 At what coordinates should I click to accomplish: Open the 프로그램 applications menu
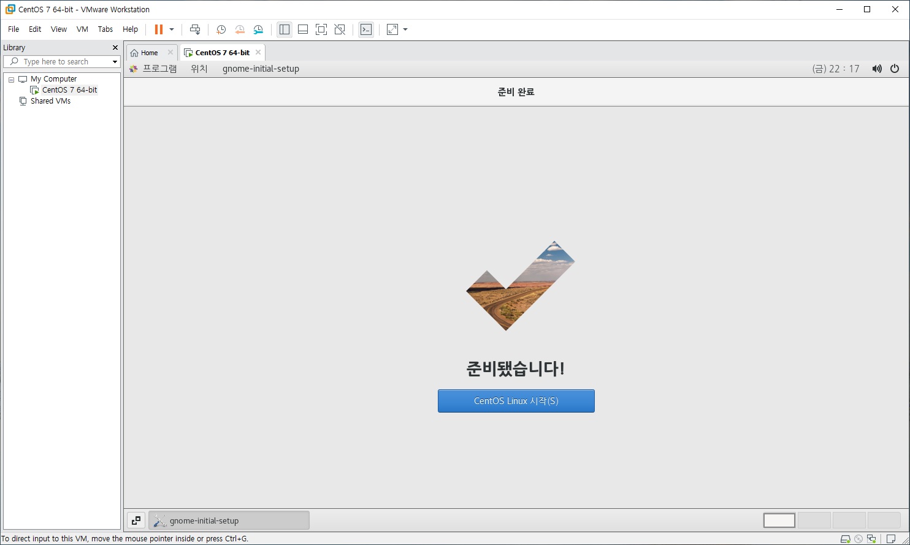point(153,69)
